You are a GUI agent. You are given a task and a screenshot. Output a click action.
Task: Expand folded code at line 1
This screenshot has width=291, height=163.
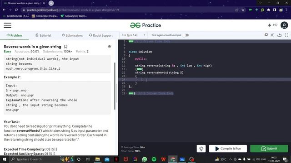131,41
